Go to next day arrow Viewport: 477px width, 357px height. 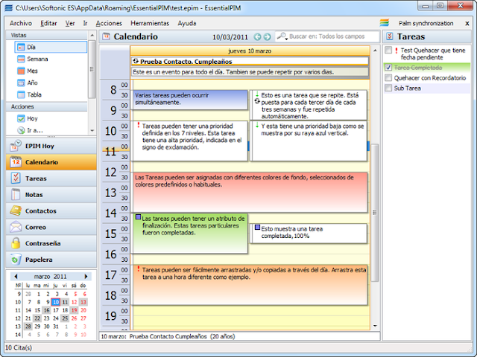coord(267,37)
